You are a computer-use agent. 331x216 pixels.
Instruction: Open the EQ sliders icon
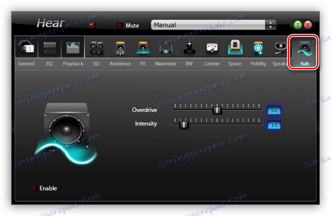[x=49, y=47]
